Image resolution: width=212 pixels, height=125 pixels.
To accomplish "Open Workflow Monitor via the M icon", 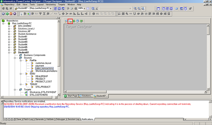I will [15, 14].
